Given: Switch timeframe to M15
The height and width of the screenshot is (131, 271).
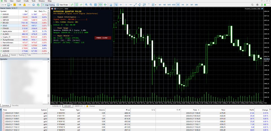Looking at the screenshot, I should (x=169, y=5).
